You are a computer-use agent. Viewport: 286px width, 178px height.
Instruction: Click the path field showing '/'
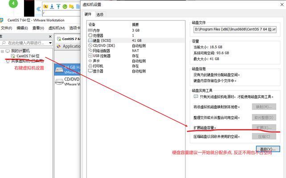(x=61, y=13)
